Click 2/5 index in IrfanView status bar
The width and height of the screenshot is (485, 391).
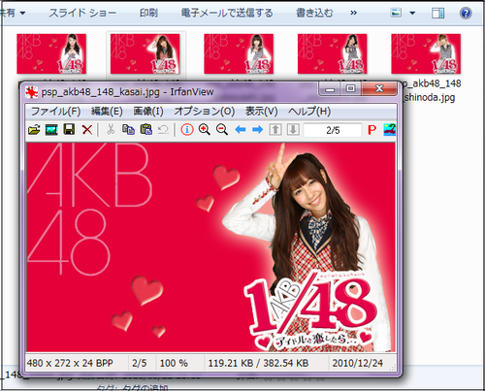[x=140, y=363]
